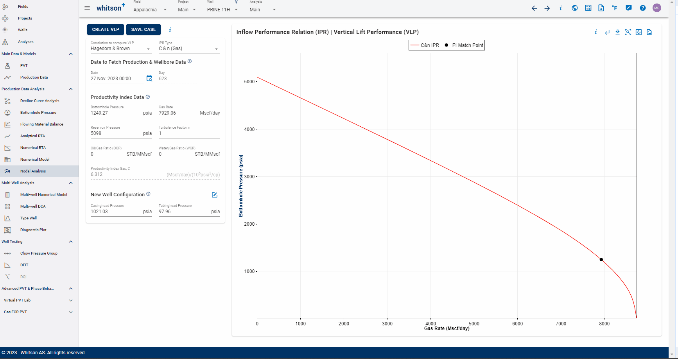Image resolution: width=678 pixels, height=359 pixels.
Task: Open Decline Curve Analysis in the sidebar
Action: click(39, 101)
